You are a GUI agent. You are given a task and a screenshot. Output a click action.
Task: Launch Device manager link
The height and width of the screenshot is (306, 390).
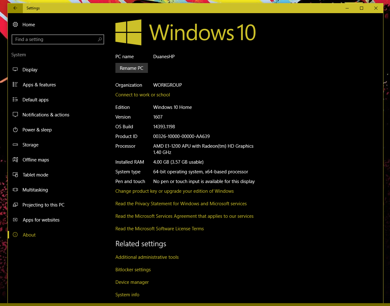click(132, 282)
